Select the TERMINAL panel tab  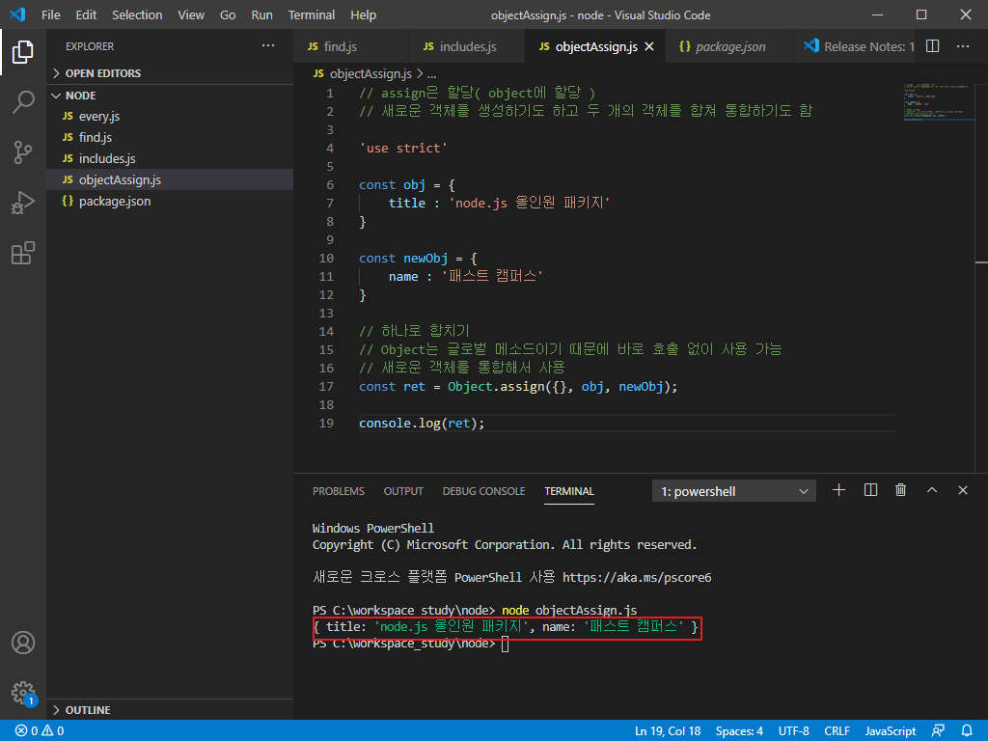[x=569, y=491]
